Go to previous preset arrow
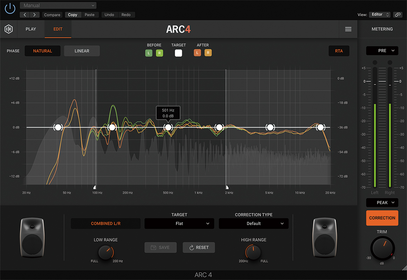Screen dimensions: 407x280 click(x=25, y=15)
